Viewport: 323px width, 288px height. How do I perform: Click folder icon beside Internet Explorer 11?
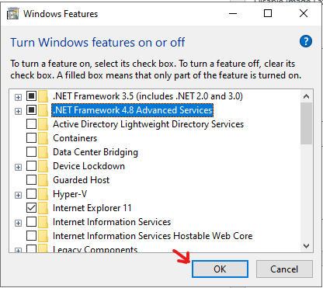tap(43, 208)
